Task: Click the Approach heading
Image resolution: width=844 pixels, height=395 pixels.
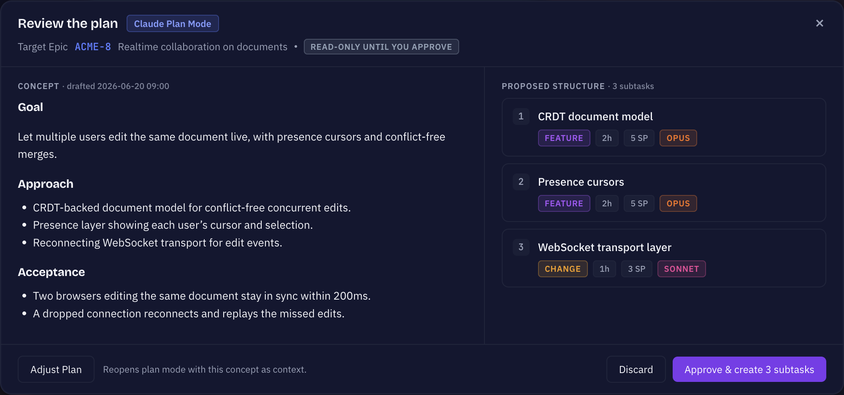Action: point(46,184)
